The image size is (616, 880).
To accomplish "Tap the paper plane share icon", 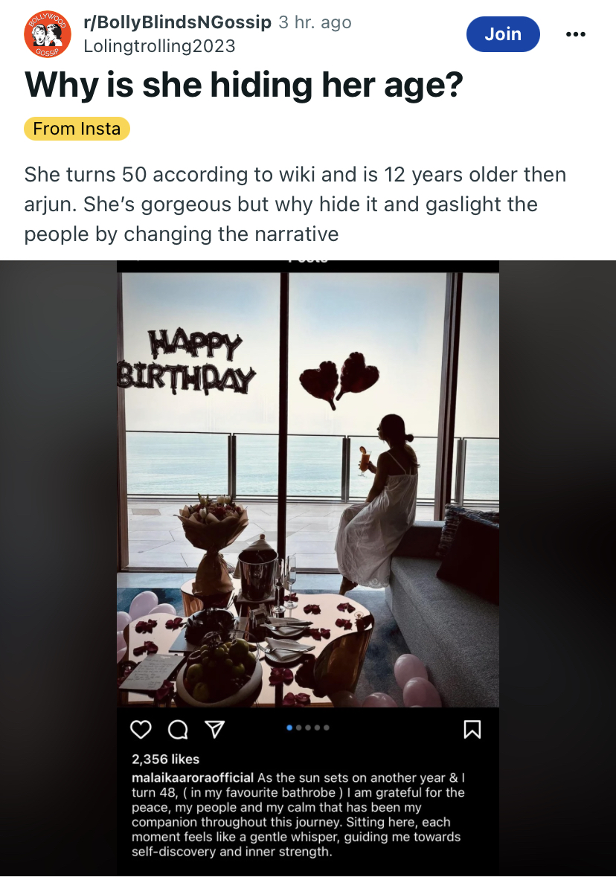I will click(214, 729).
